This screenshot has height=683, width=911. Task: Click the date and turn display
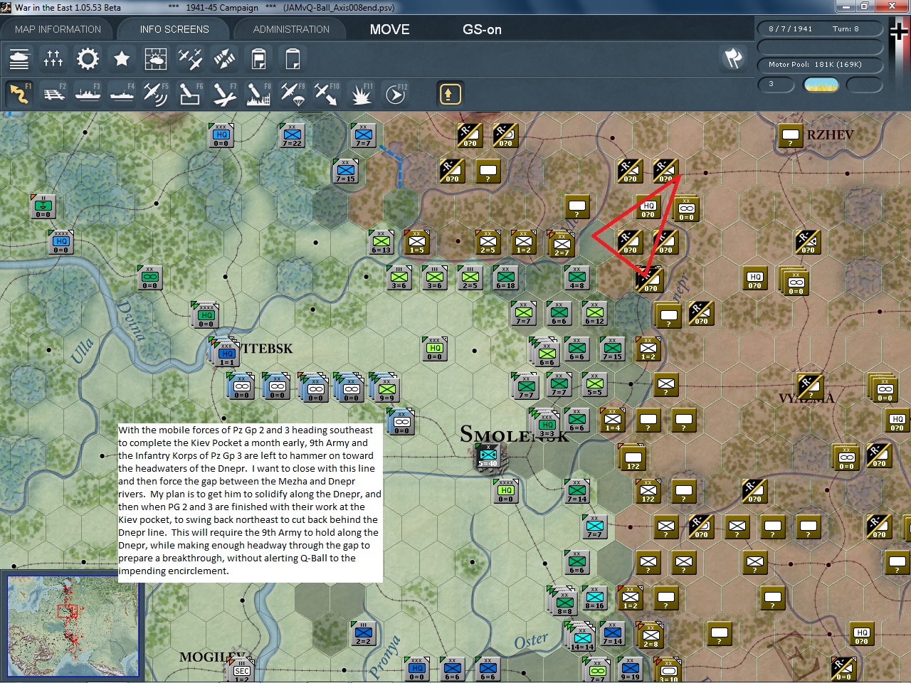pos(819,29)
